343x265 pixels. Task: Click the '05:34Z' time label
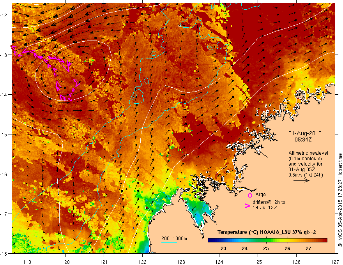click(x=303, y=139)
